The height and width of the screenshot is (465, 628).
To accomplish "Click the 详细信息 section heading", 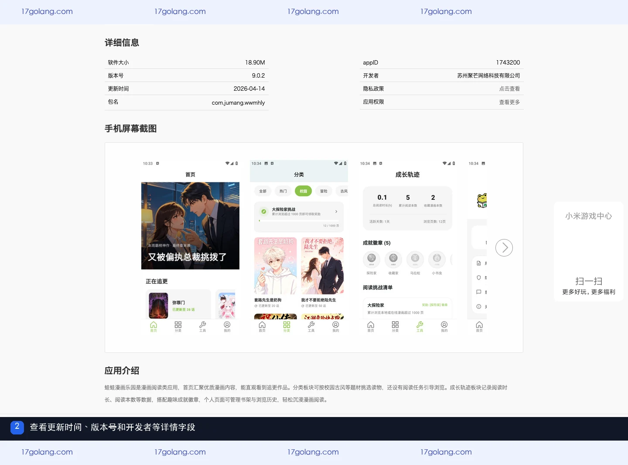I will click(x=122, y=43).
